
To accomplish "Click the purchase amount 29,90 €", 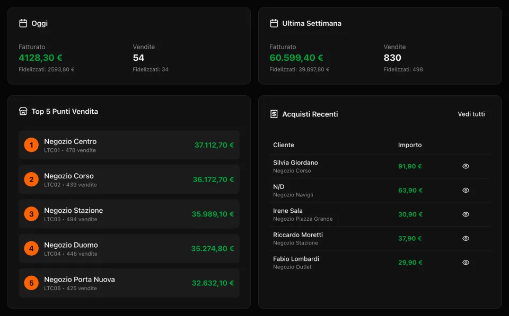I will coord(410,263).
